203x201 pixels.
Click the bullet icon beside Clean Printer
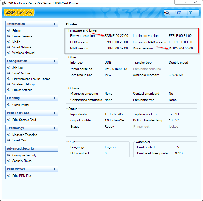pyautogui.click(x=9, y=105)
